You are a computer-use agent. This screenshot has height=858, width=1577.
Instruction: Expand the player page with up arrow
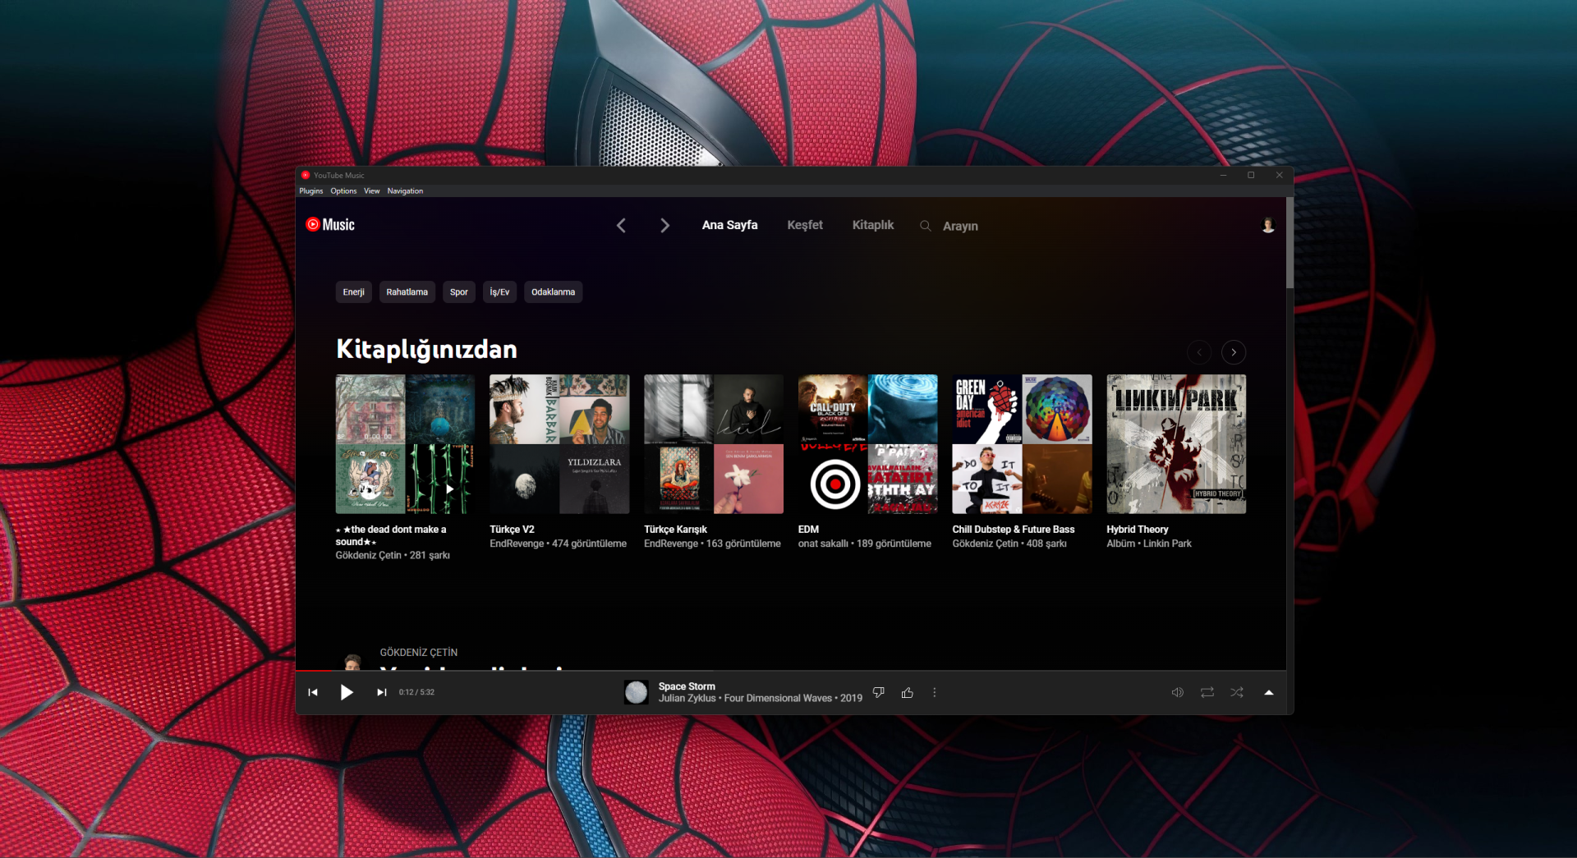pyautogui.click(x=1269, y=692)
